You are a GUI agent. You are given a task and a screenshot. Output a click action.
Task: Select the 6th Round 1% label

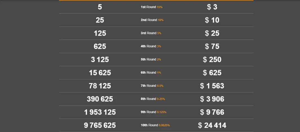[151, 73]
